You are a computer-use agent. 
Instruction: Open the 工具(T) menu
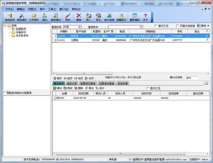tap(52, 9)
